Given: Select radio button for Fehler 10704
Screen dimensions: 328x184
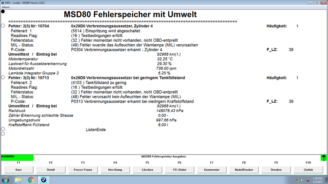Looking at the screenshot, I should [x=3, y=26].
